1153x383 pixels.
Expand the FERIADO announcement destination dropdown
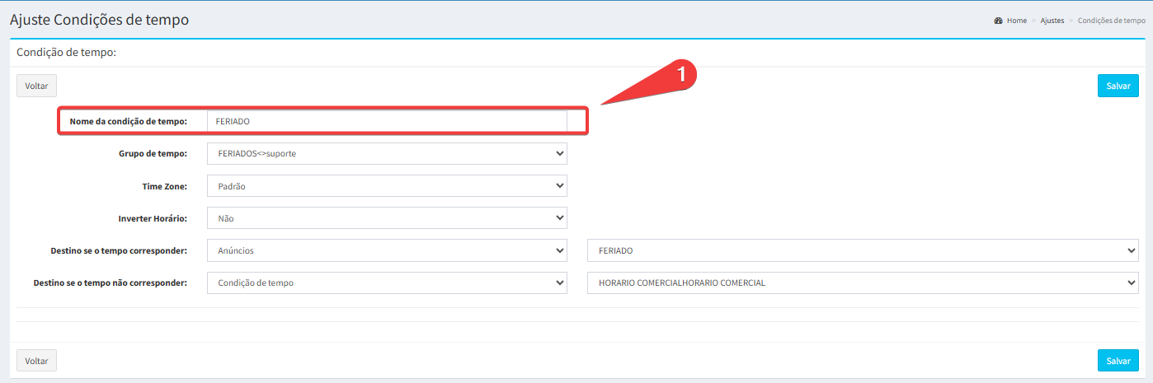coord(862,250)
